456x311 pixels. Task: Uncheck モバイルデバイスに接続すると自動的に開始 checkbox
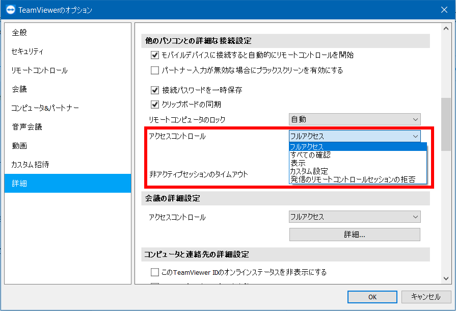click(x=155, y=55)
